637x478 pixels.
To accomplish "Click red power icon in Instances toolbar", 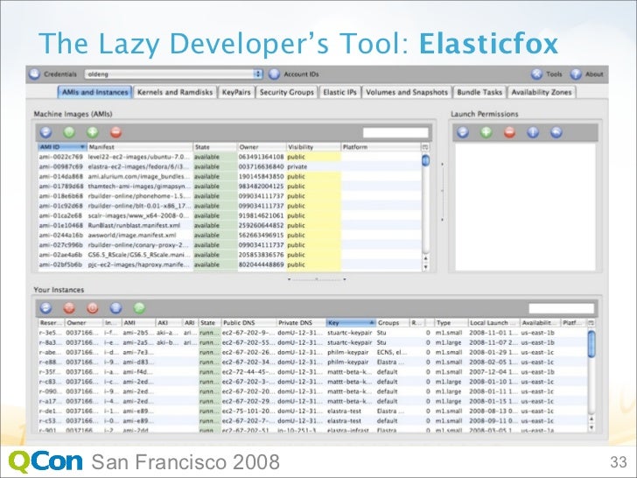I will click(x=93, y=308).
